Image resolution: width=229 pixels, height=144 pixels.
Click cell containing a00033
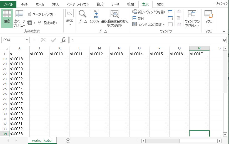click(x=19, y=134)
